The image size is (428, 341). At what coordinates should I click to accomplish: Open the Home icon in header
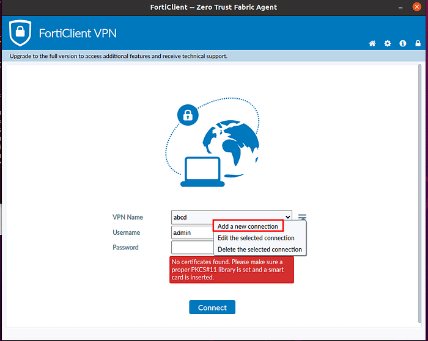click(372, 43)
